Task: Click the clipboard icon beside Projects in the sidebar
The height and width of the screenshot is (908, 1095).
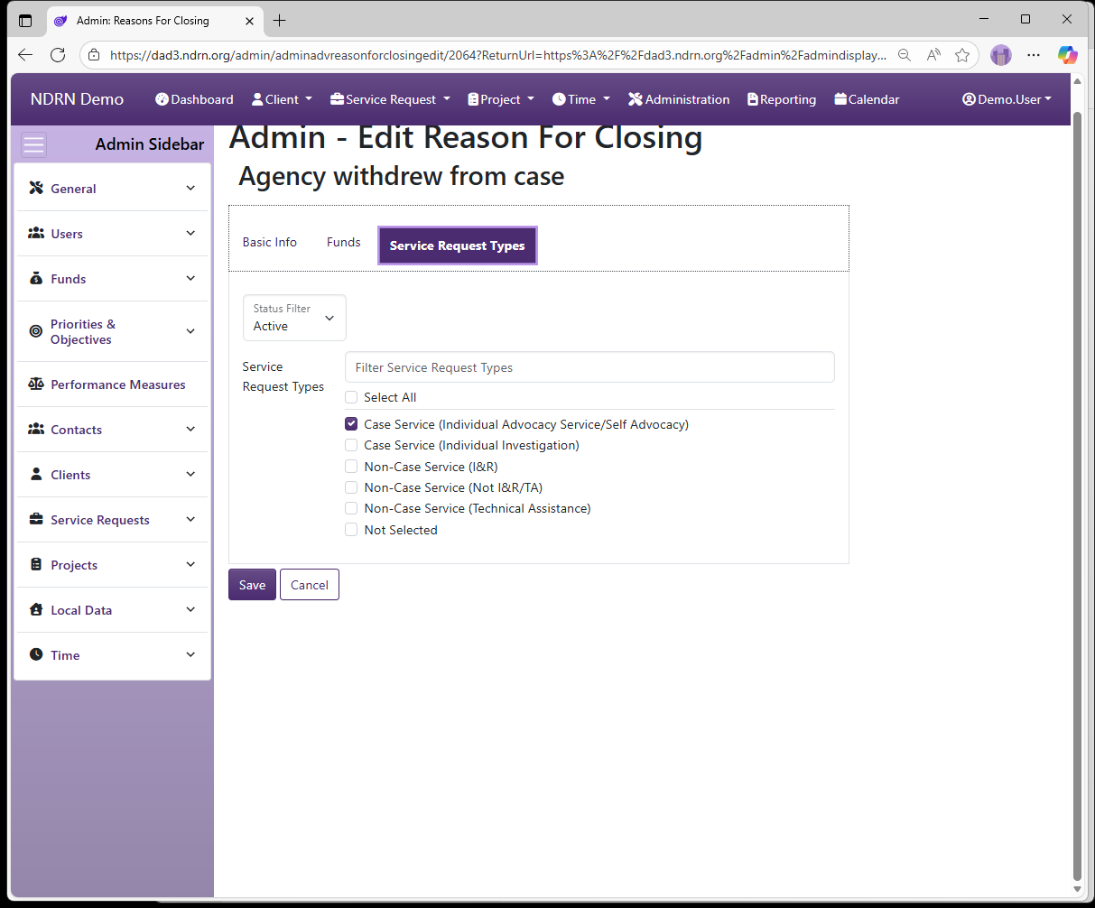Action: tap(36, 564)
